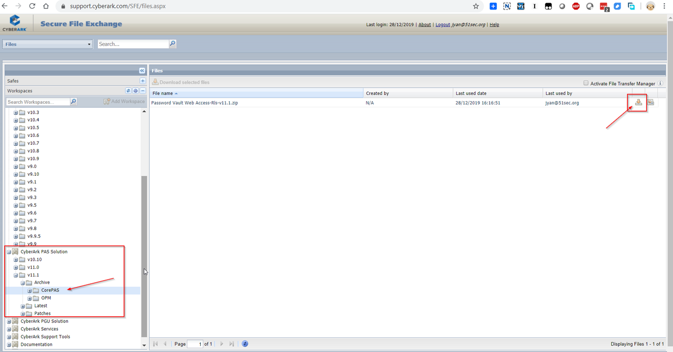673x352 pixels.
Task: Open the ABP Adblock Plus extension
Action: point(576,6)
